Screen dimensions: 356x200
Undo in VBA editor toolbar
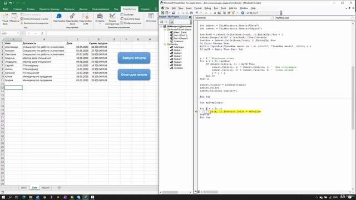pos(197,13)
